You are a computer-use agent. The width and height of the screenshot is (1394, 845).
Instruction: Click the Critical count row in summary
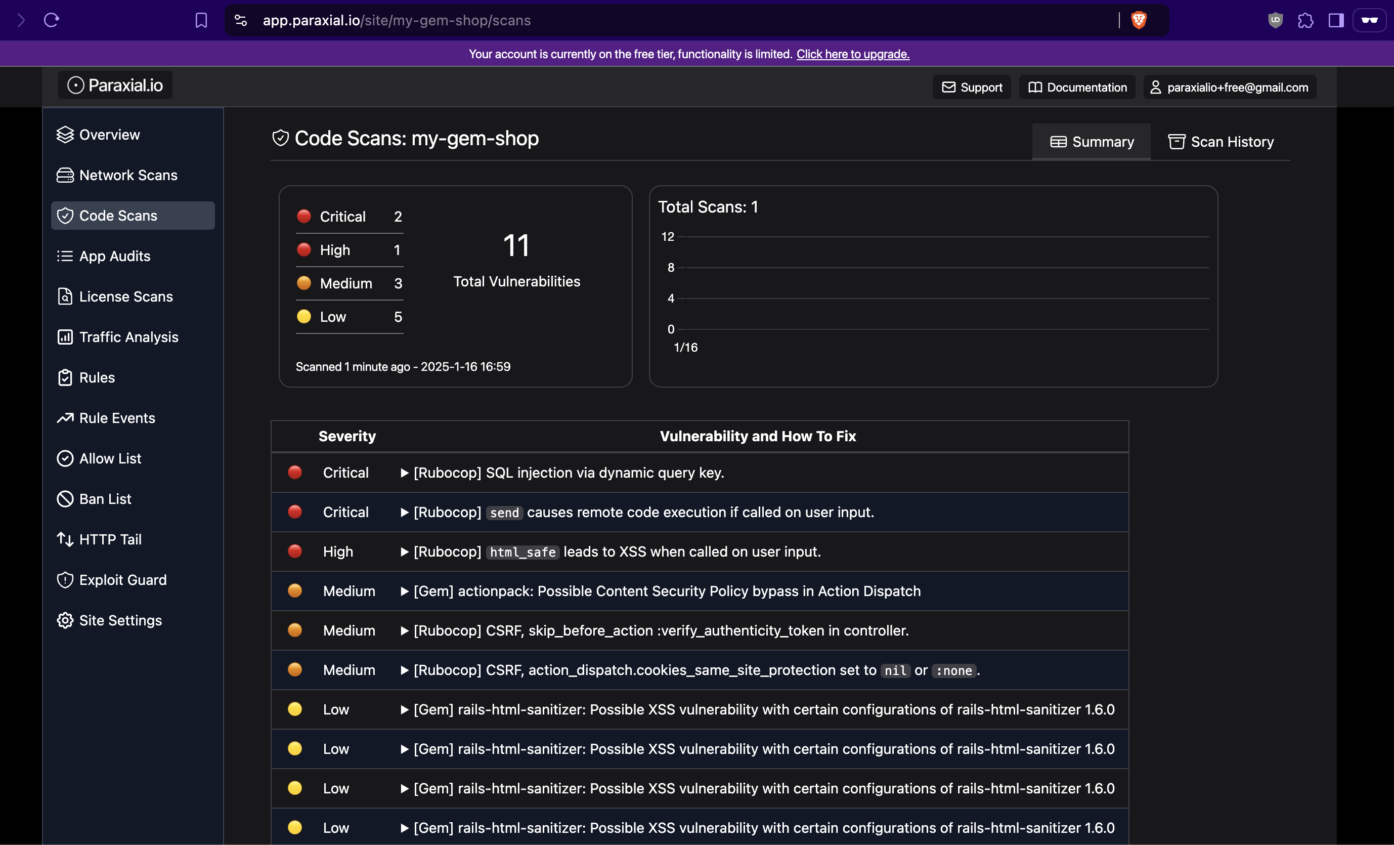point(350,217)
